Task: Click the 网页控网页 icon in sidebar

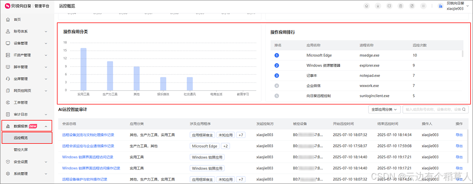Action: pos(8,90)
